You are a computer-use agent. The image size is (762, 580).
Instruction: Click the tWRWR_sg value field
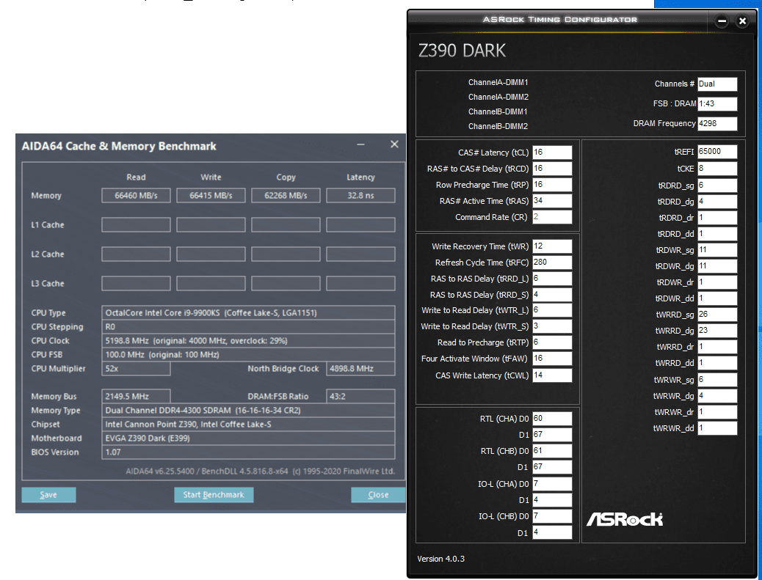point(717,380)
